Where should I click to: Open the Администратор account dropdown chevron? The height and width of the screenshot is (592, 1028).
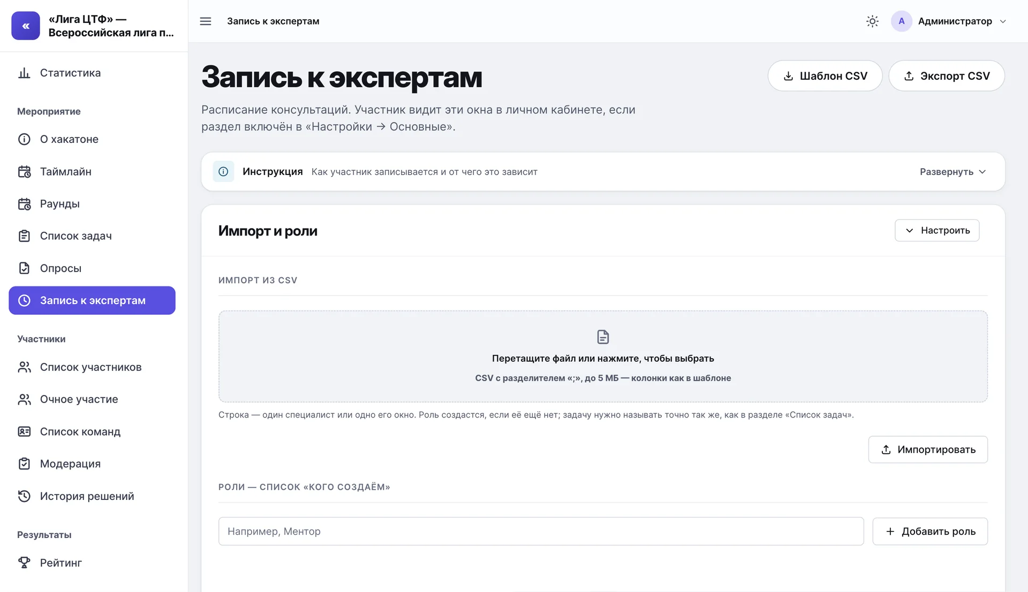1003,21
